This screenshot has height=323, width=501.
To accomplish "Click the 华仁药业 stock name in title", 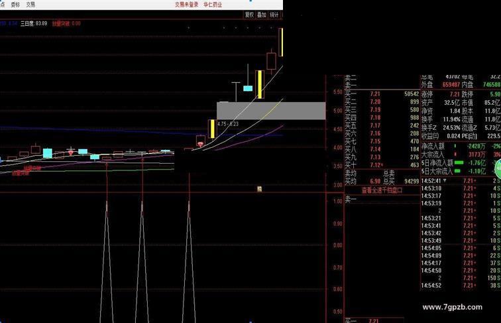I will 213,5.
